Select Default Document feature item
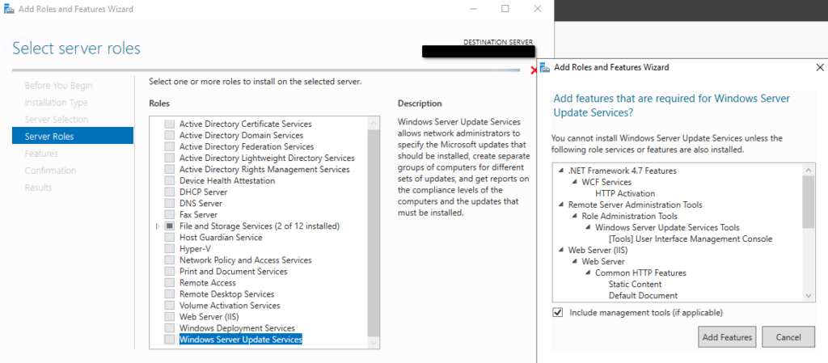This screenshot has width=828, height=363. (643, 295)
